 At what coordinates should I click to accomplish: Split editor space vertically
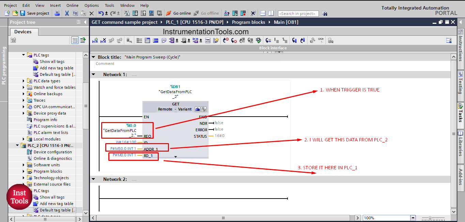click(x=271, y=13)
